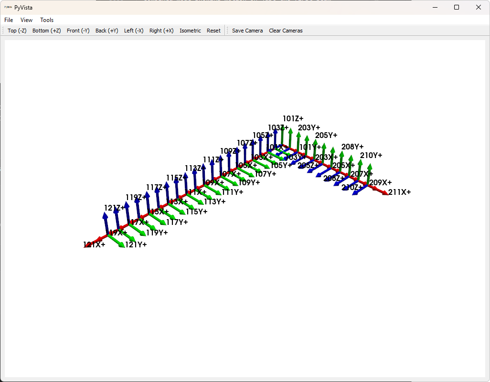Select the Front (-Y) camera view
Screen dimensions: 490x382
[78, 30]
